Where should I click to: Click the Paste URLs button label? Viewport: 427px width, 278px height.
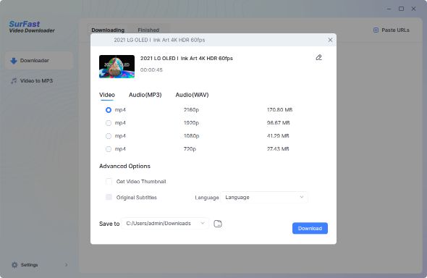(x=395, y=30)
